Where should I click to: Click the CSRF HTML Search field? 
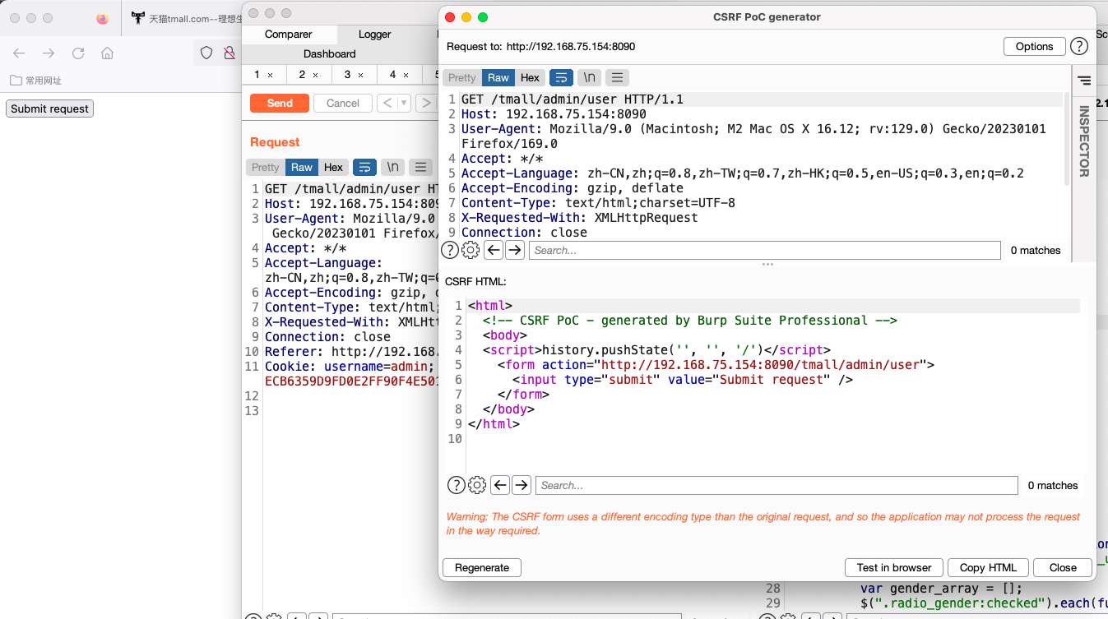(x=777, y=485)
